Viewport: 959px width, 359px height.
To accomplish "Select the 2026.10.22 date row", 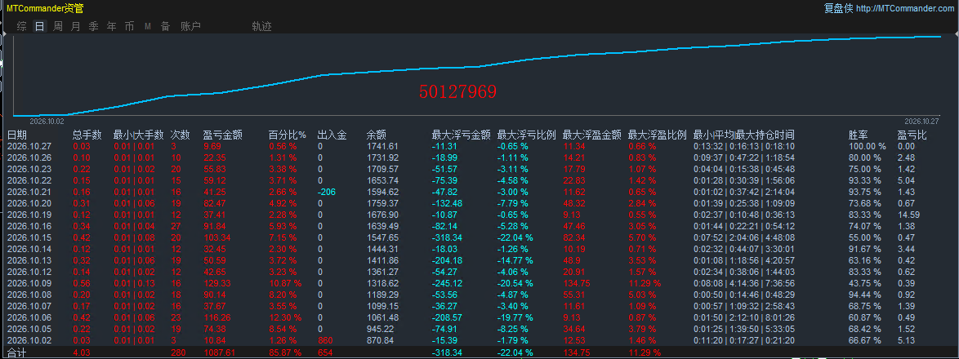I will click(479, 180).
